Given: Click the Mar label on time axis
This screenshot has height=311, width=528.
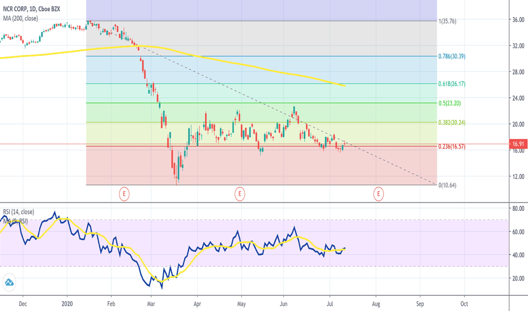Looking at the screenshot, I should [151, 304].
